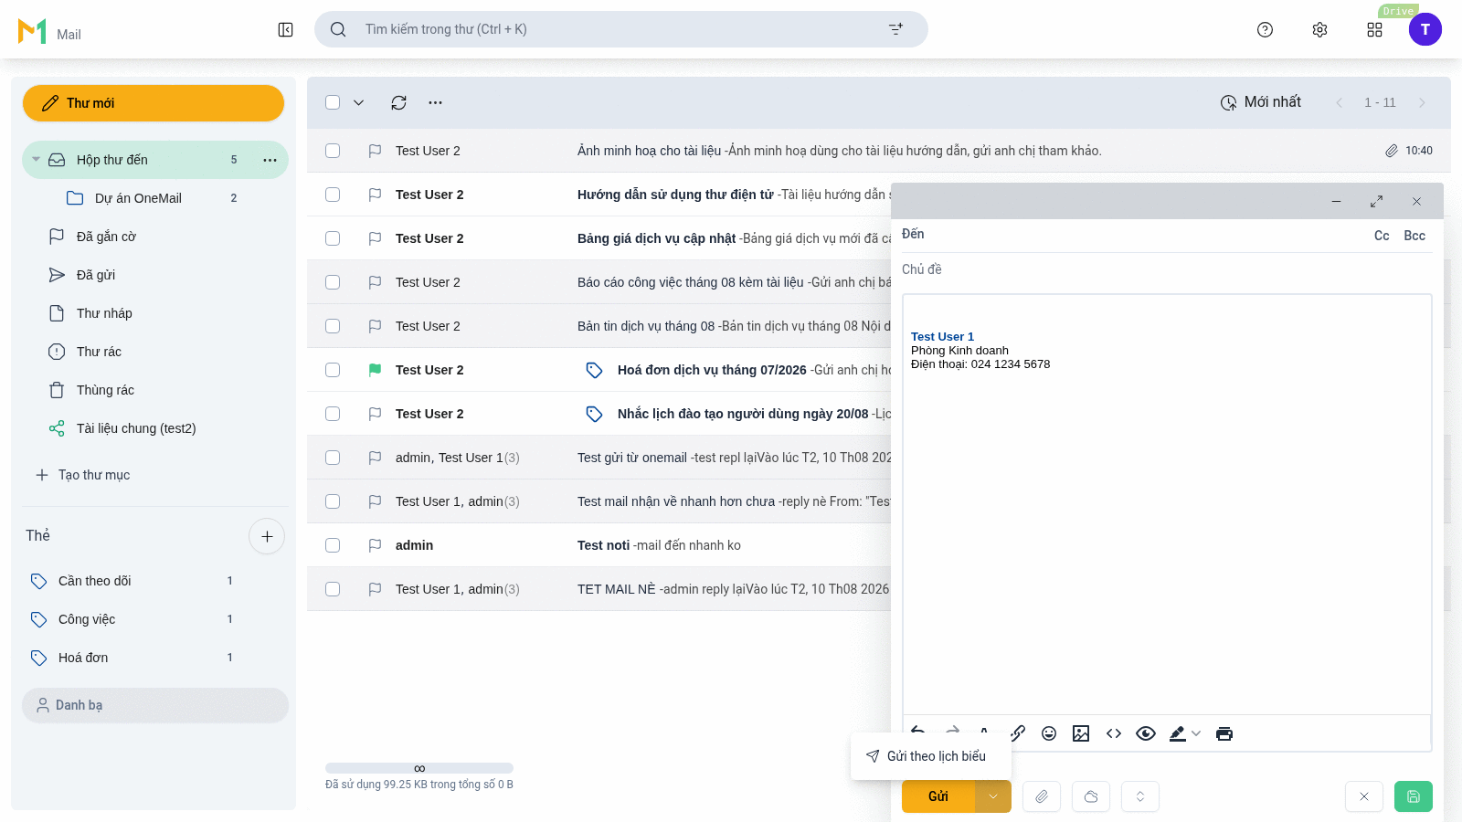Insert image via editor toolbar icon

(x=1081, y=733)
